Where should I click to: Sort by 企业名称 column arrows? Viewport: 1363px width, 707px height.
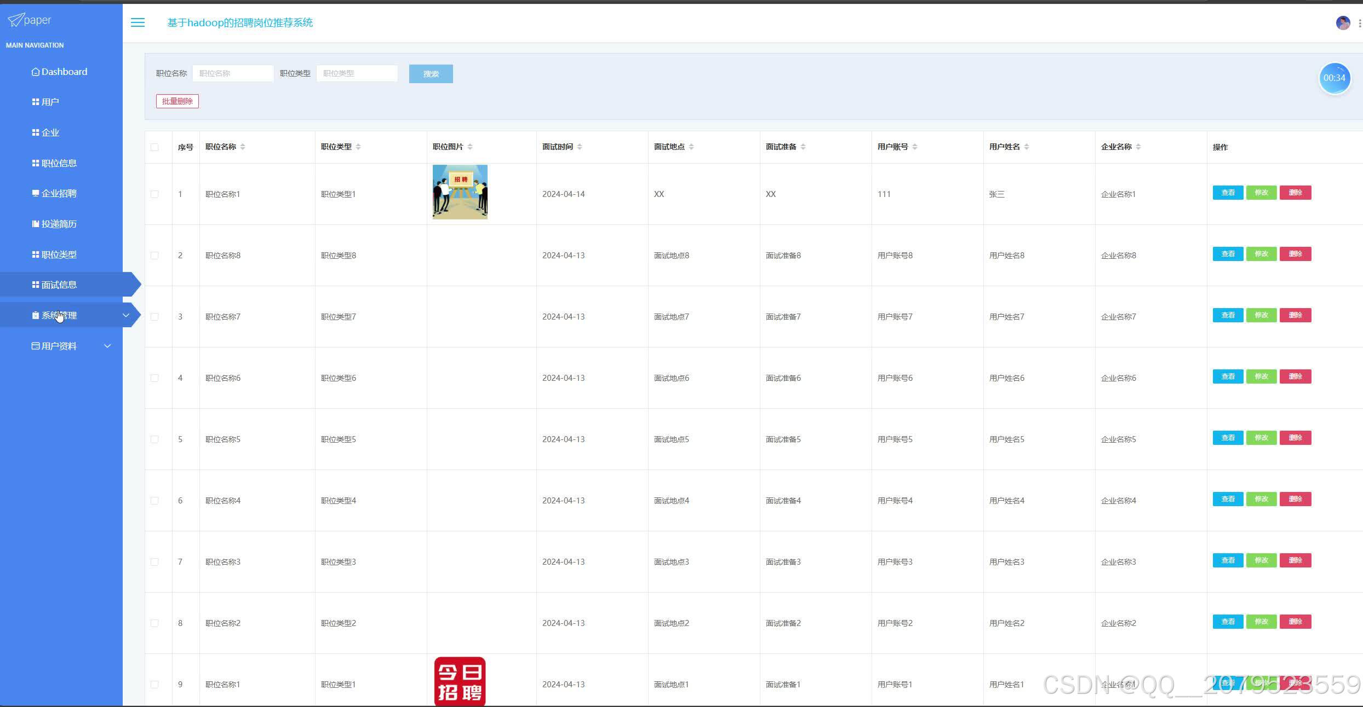pyautogui.click(x=1138, y=147)
